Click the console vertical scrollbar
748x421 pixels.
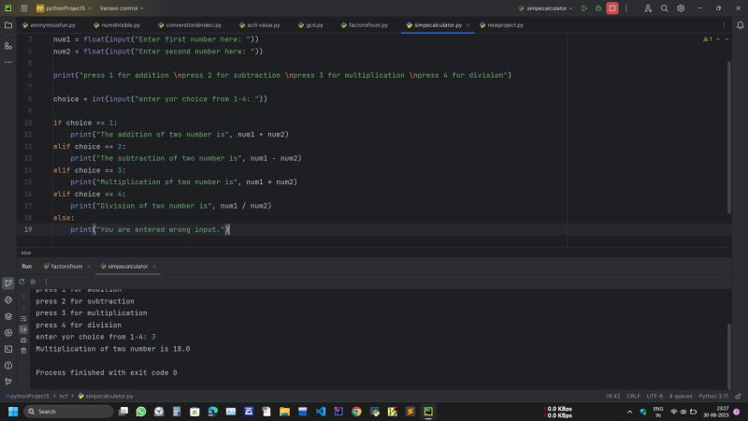click(729, 356)
